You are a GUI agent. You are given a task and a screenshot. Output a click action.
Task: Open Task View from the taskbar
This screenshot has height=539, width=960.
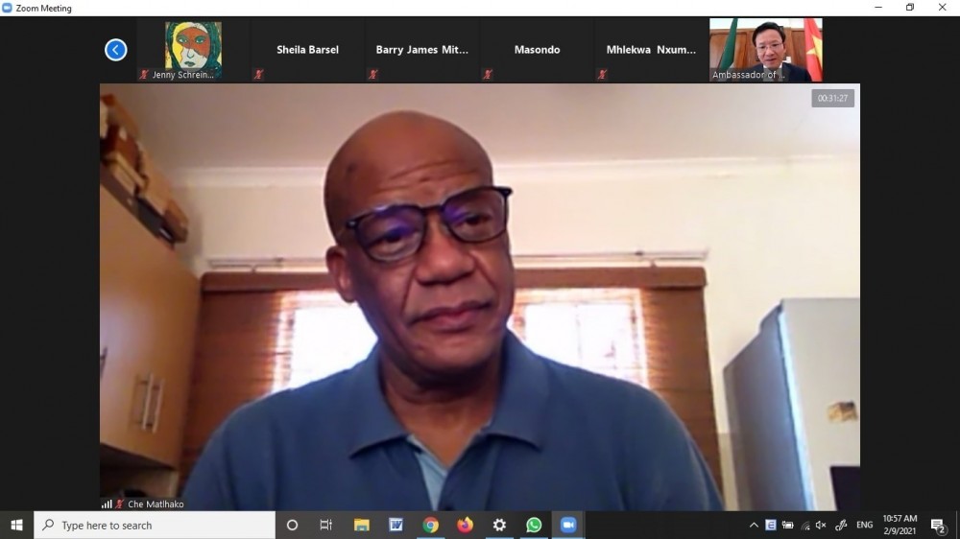326,525
